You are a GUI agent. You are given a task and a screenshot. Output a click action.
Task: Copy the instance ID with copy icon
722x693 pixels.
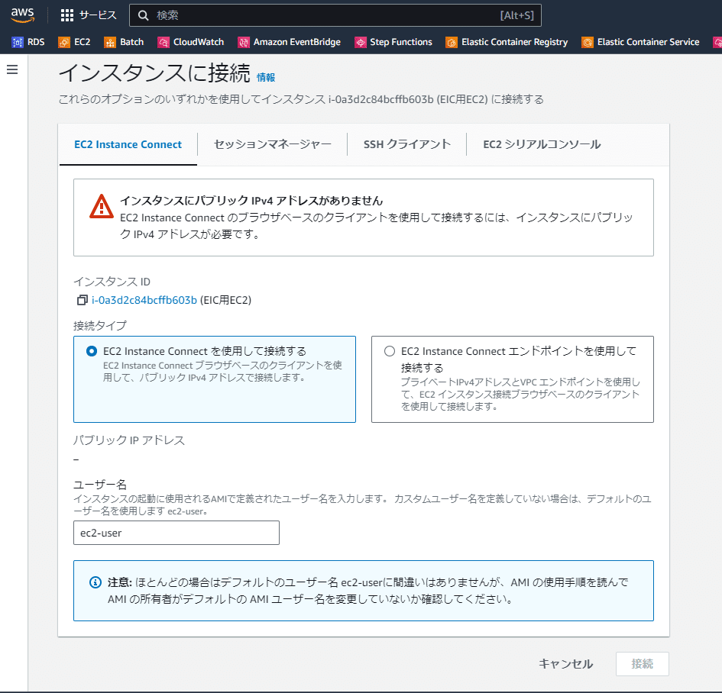[82, 300]
